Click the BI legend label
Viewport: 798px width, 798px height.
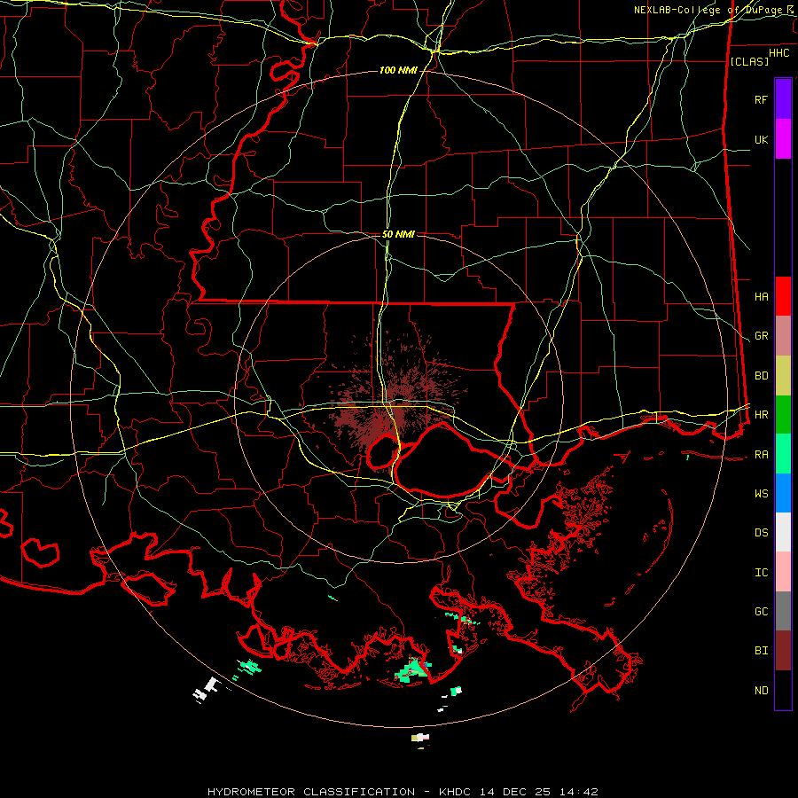[761, 651]
